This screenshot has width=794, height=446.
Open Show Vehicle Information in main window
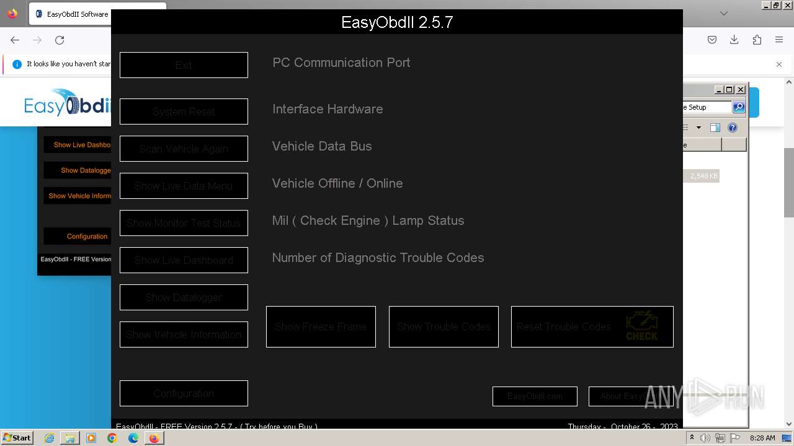[184, 334]
